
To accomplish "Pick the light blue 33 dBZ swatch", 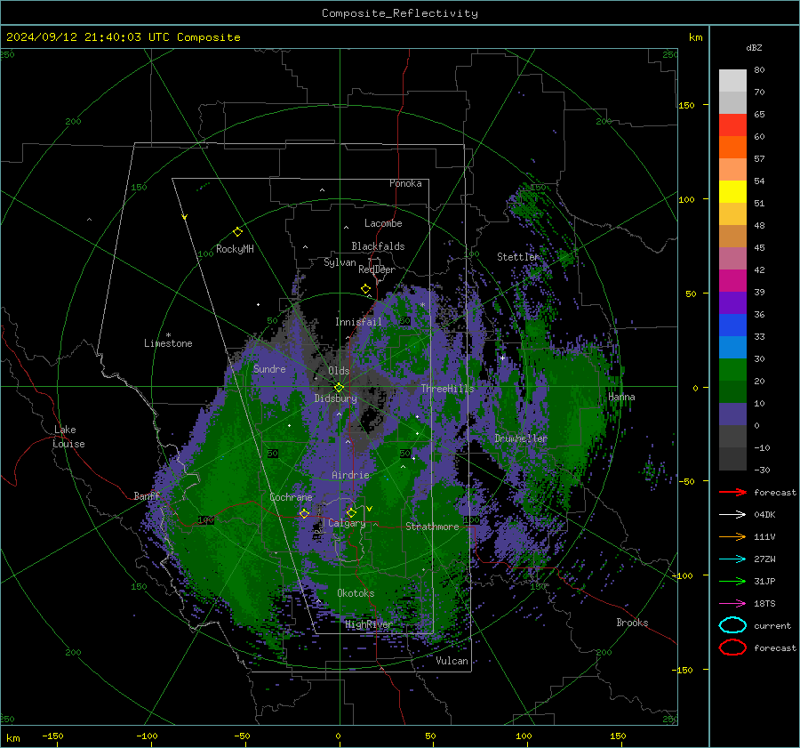I will coord(732,347).
